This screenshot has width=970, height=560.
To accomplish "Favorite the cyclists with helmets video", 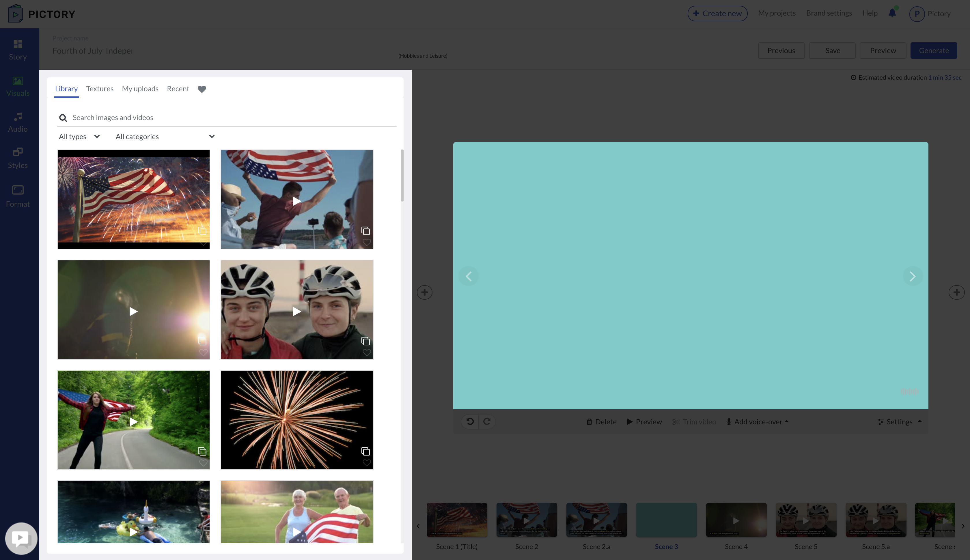I will point(367,353).
